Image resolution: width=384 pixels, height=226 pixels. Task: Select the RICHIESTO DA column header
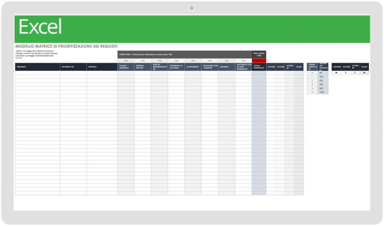coord(73,67)
